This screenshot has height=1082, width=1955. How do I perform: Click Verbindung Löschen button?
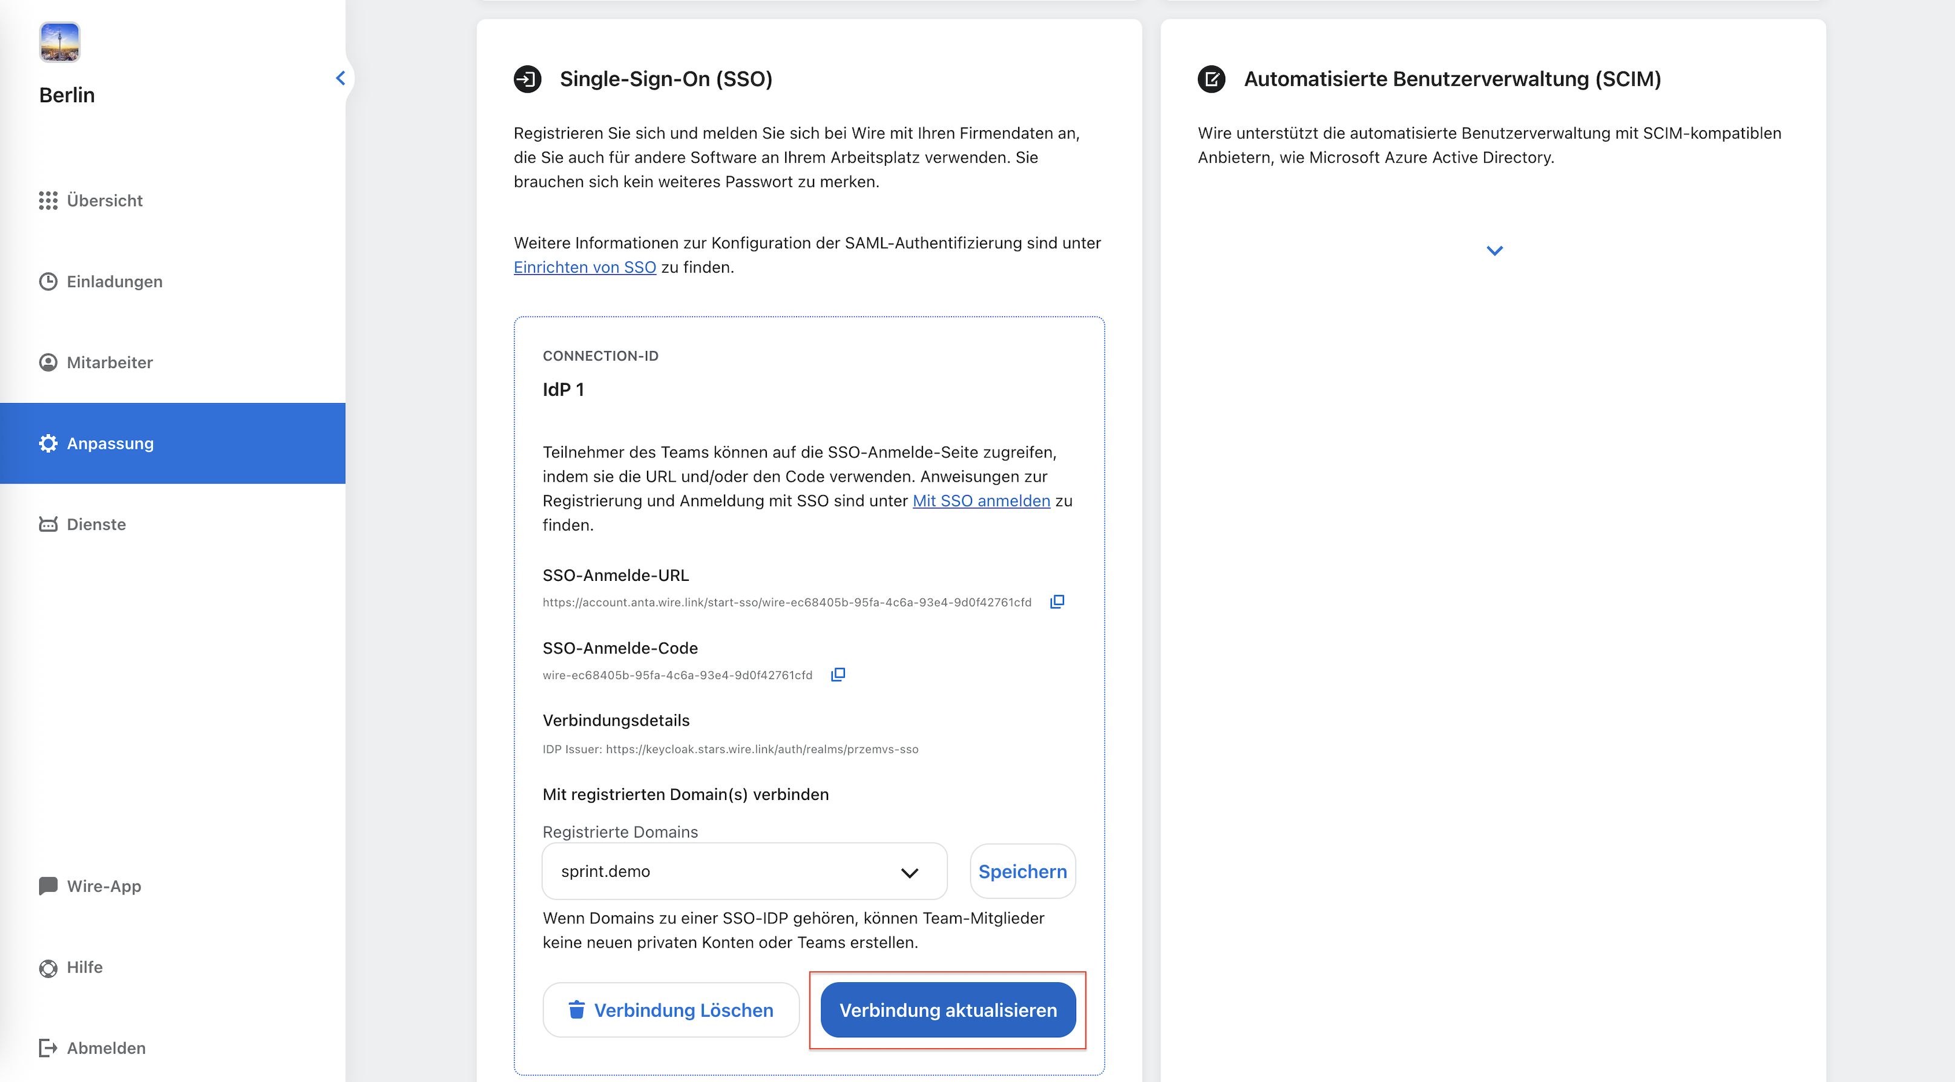tap(671, 1010)
